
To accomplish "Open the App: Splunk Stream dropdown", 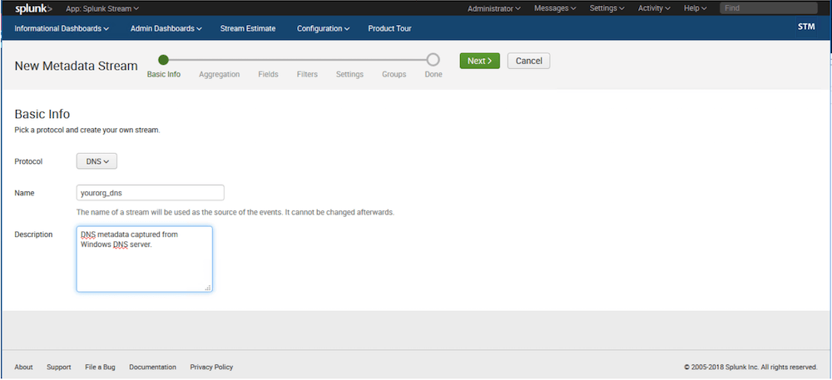I will 102,8.
